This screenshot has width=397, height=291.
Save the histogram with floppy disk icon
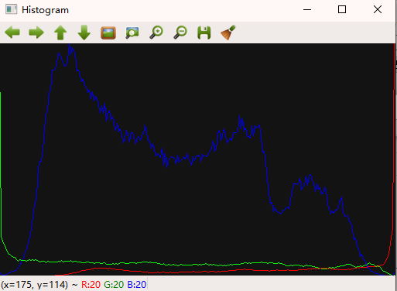click(204, 33)
